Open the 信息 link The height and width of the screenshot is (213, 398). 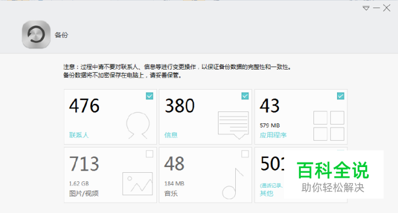171,135
